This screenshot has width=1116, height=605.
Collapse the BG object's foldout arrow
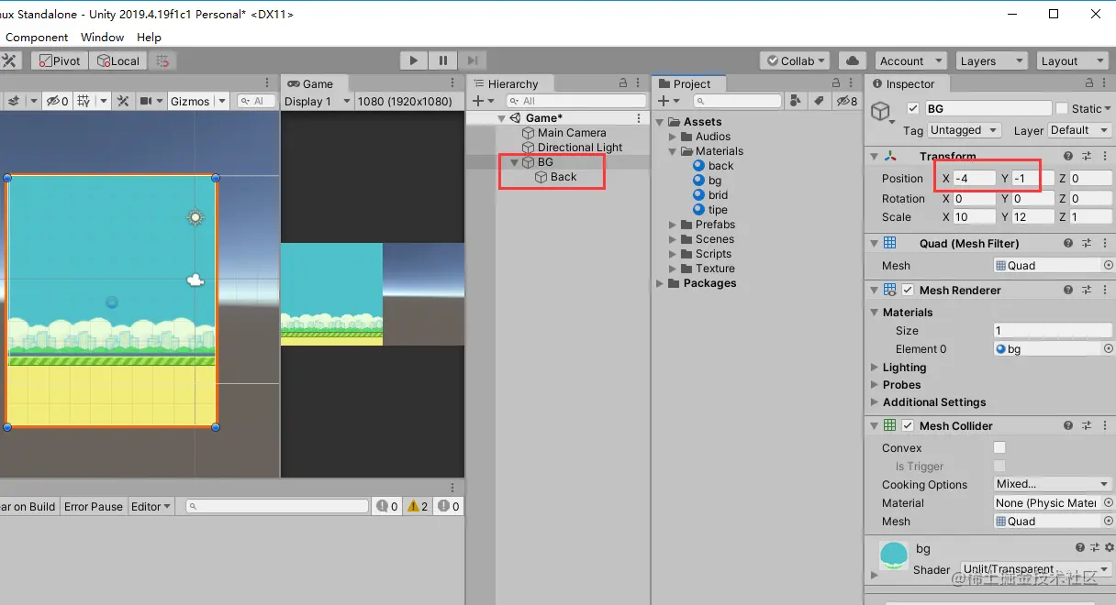[x=515, y=162]
